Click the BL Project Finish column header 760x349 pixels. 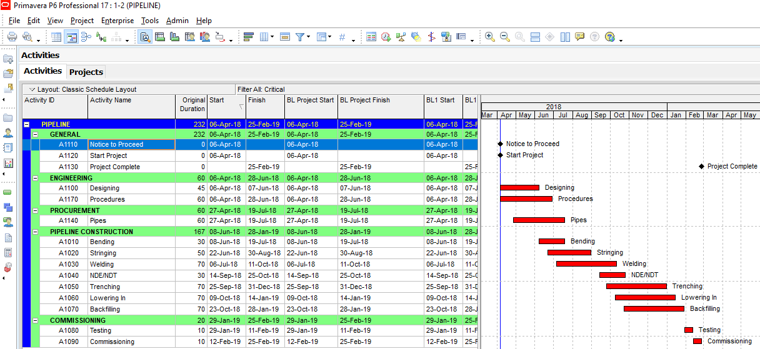pyautogui.click(x=381, y=107)
